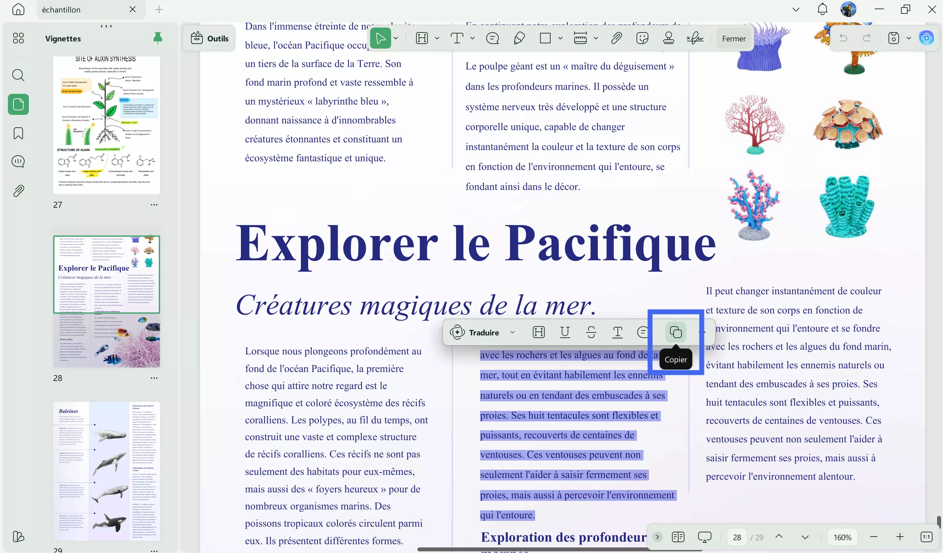Select the pencil annotation tool

coord(519,38)
